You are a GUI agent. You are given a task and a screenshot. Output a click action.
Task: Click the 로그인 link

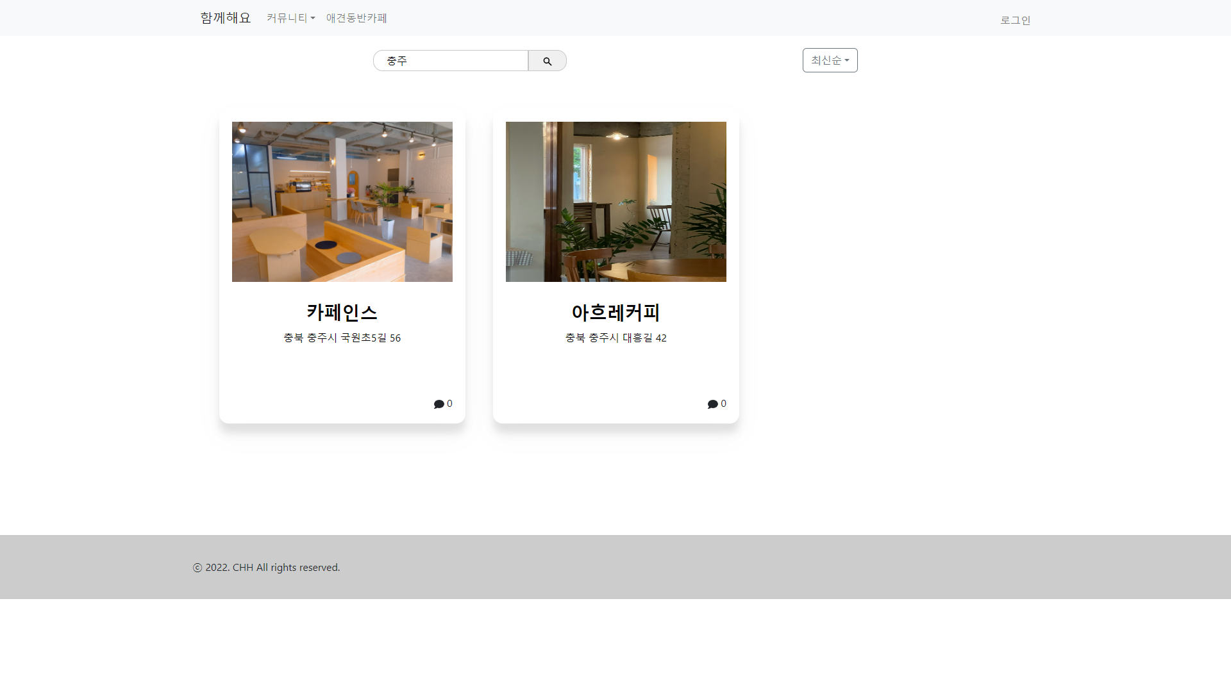pos(1015,20)
